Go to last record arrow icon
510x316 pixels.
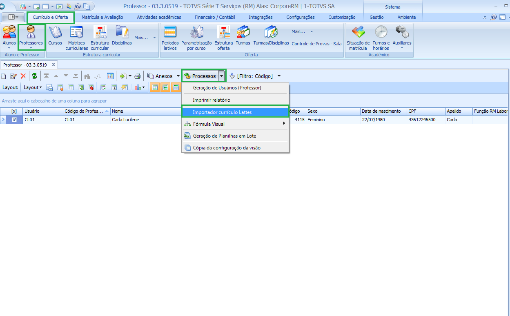click(76, 76)
